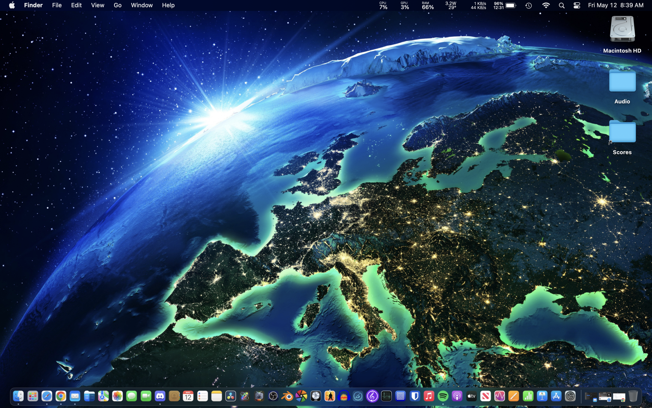Open the Help menu
Viewport: 652px width, 408px height.
tap(168, 5)
